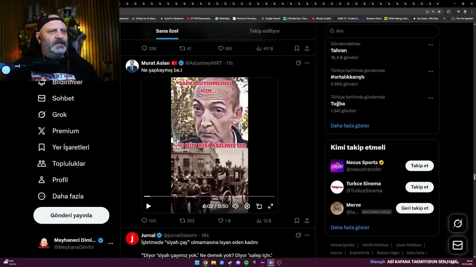View stats of post with 411 B views

pyautogui.click(x=265, y=48)
